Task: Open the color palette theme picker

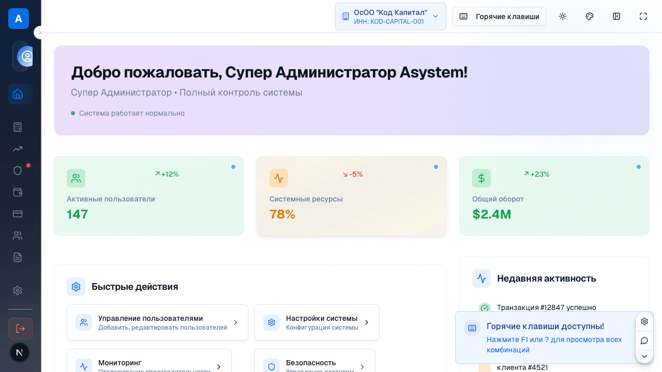Action: coord(589,16)
